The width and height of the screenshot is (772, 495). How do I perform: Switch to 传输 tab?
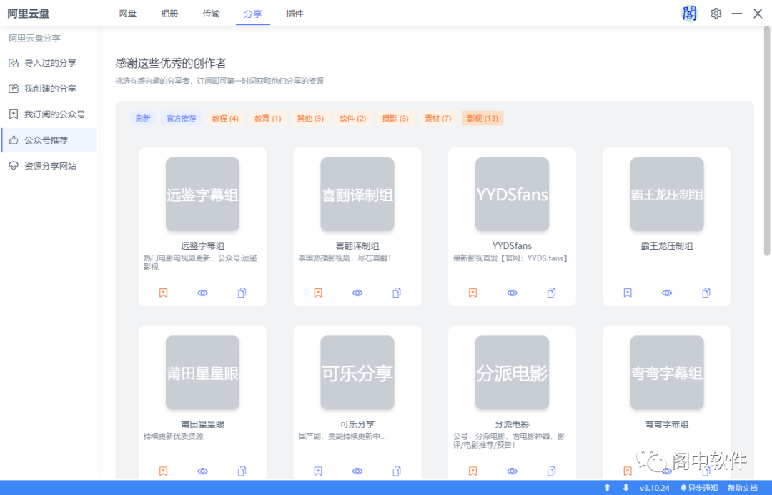tap(211, 14)
